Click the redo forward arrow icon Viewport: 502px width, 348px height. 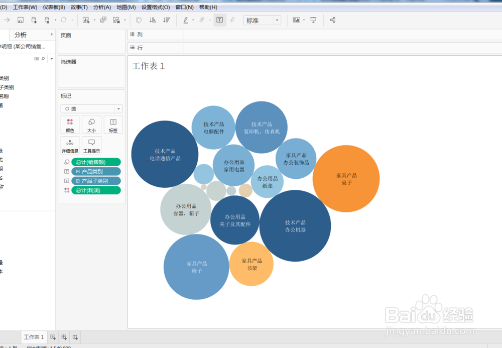click(7, 20)
